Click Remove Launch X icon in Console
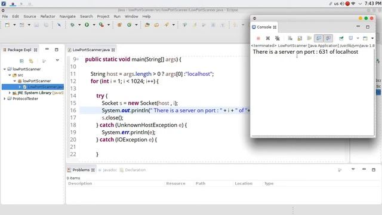 268,38
